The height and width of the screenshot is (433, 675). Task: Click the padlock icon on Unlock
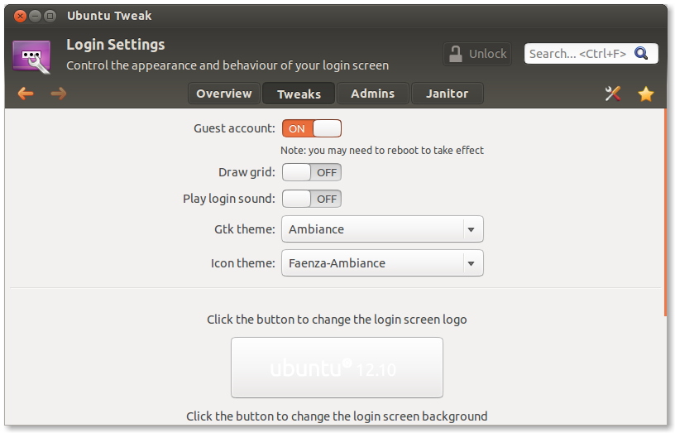pyautogui.click(x=456, y=54)
